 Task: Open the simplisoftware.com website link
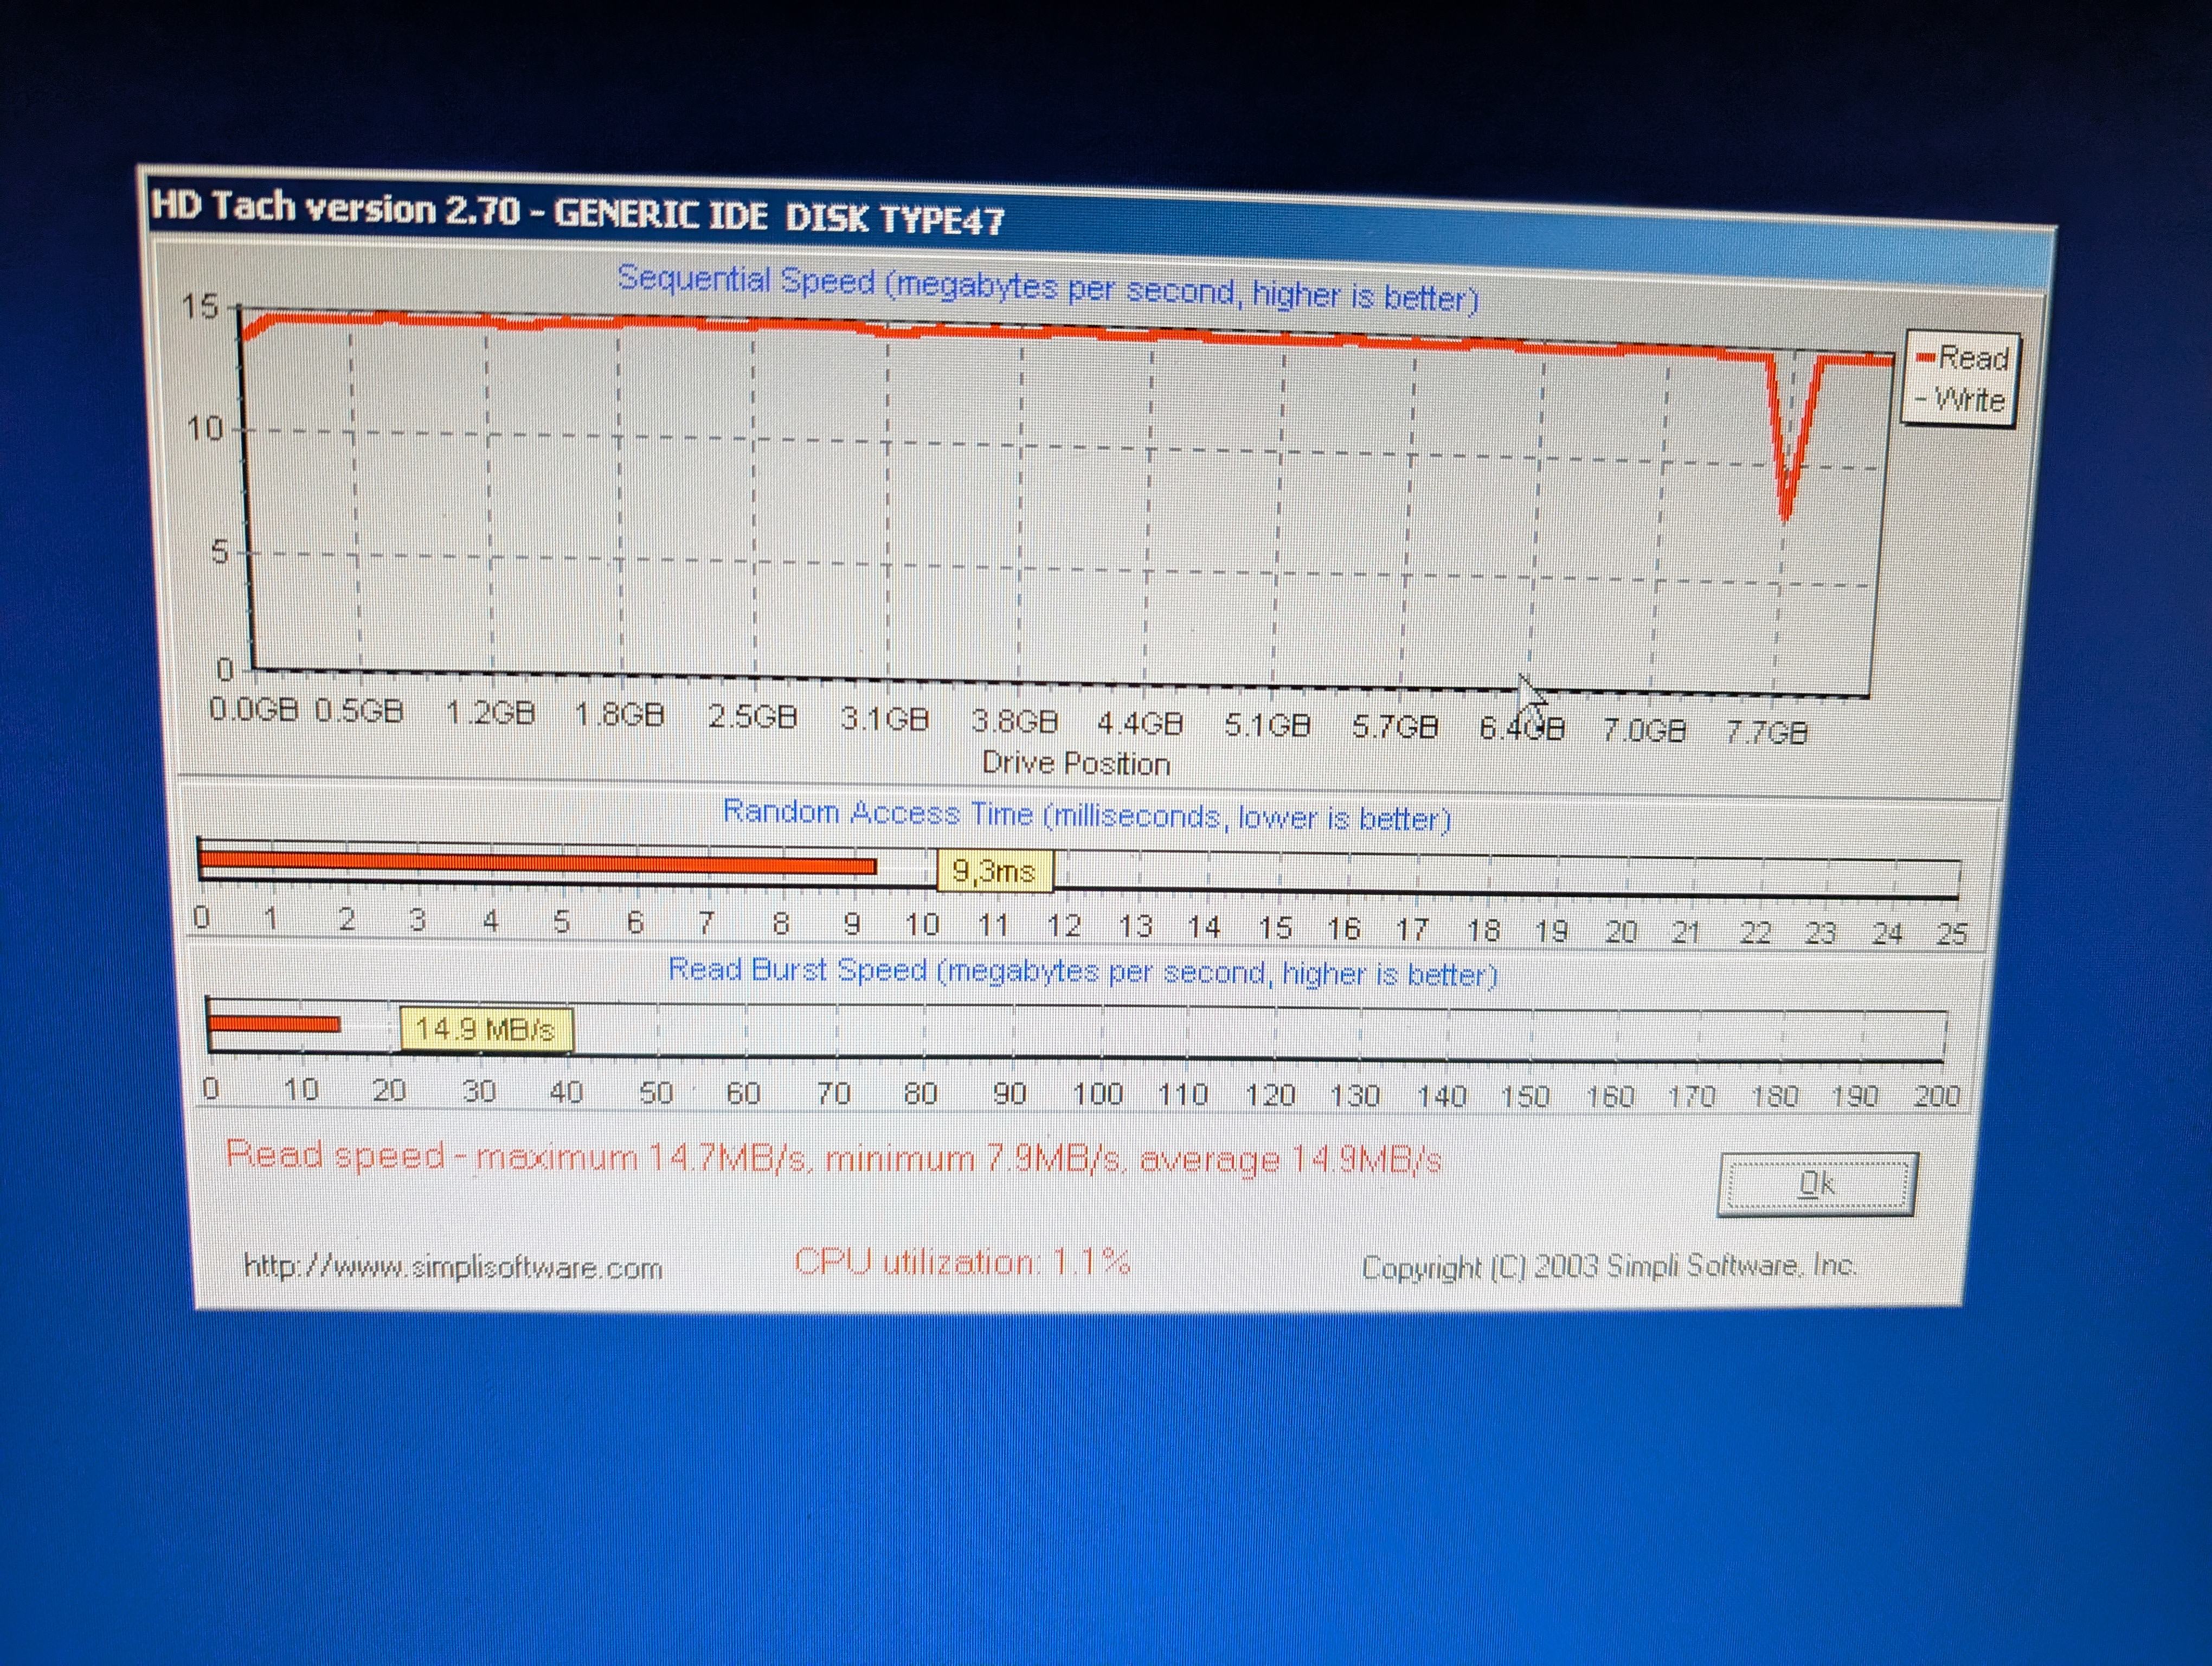click(453, 1267)
